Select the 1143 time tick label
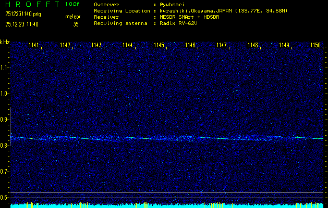The image size is (328, 208). (x=96, y=45)
